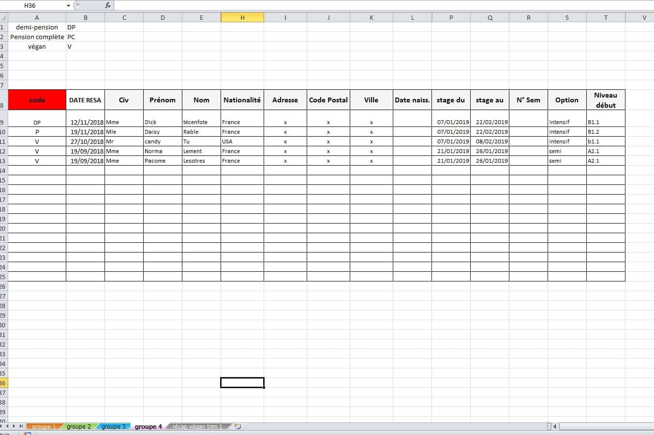This screenshot has width=654, height=435.
Task: Select row 36 header
Action: pos(3,383)
